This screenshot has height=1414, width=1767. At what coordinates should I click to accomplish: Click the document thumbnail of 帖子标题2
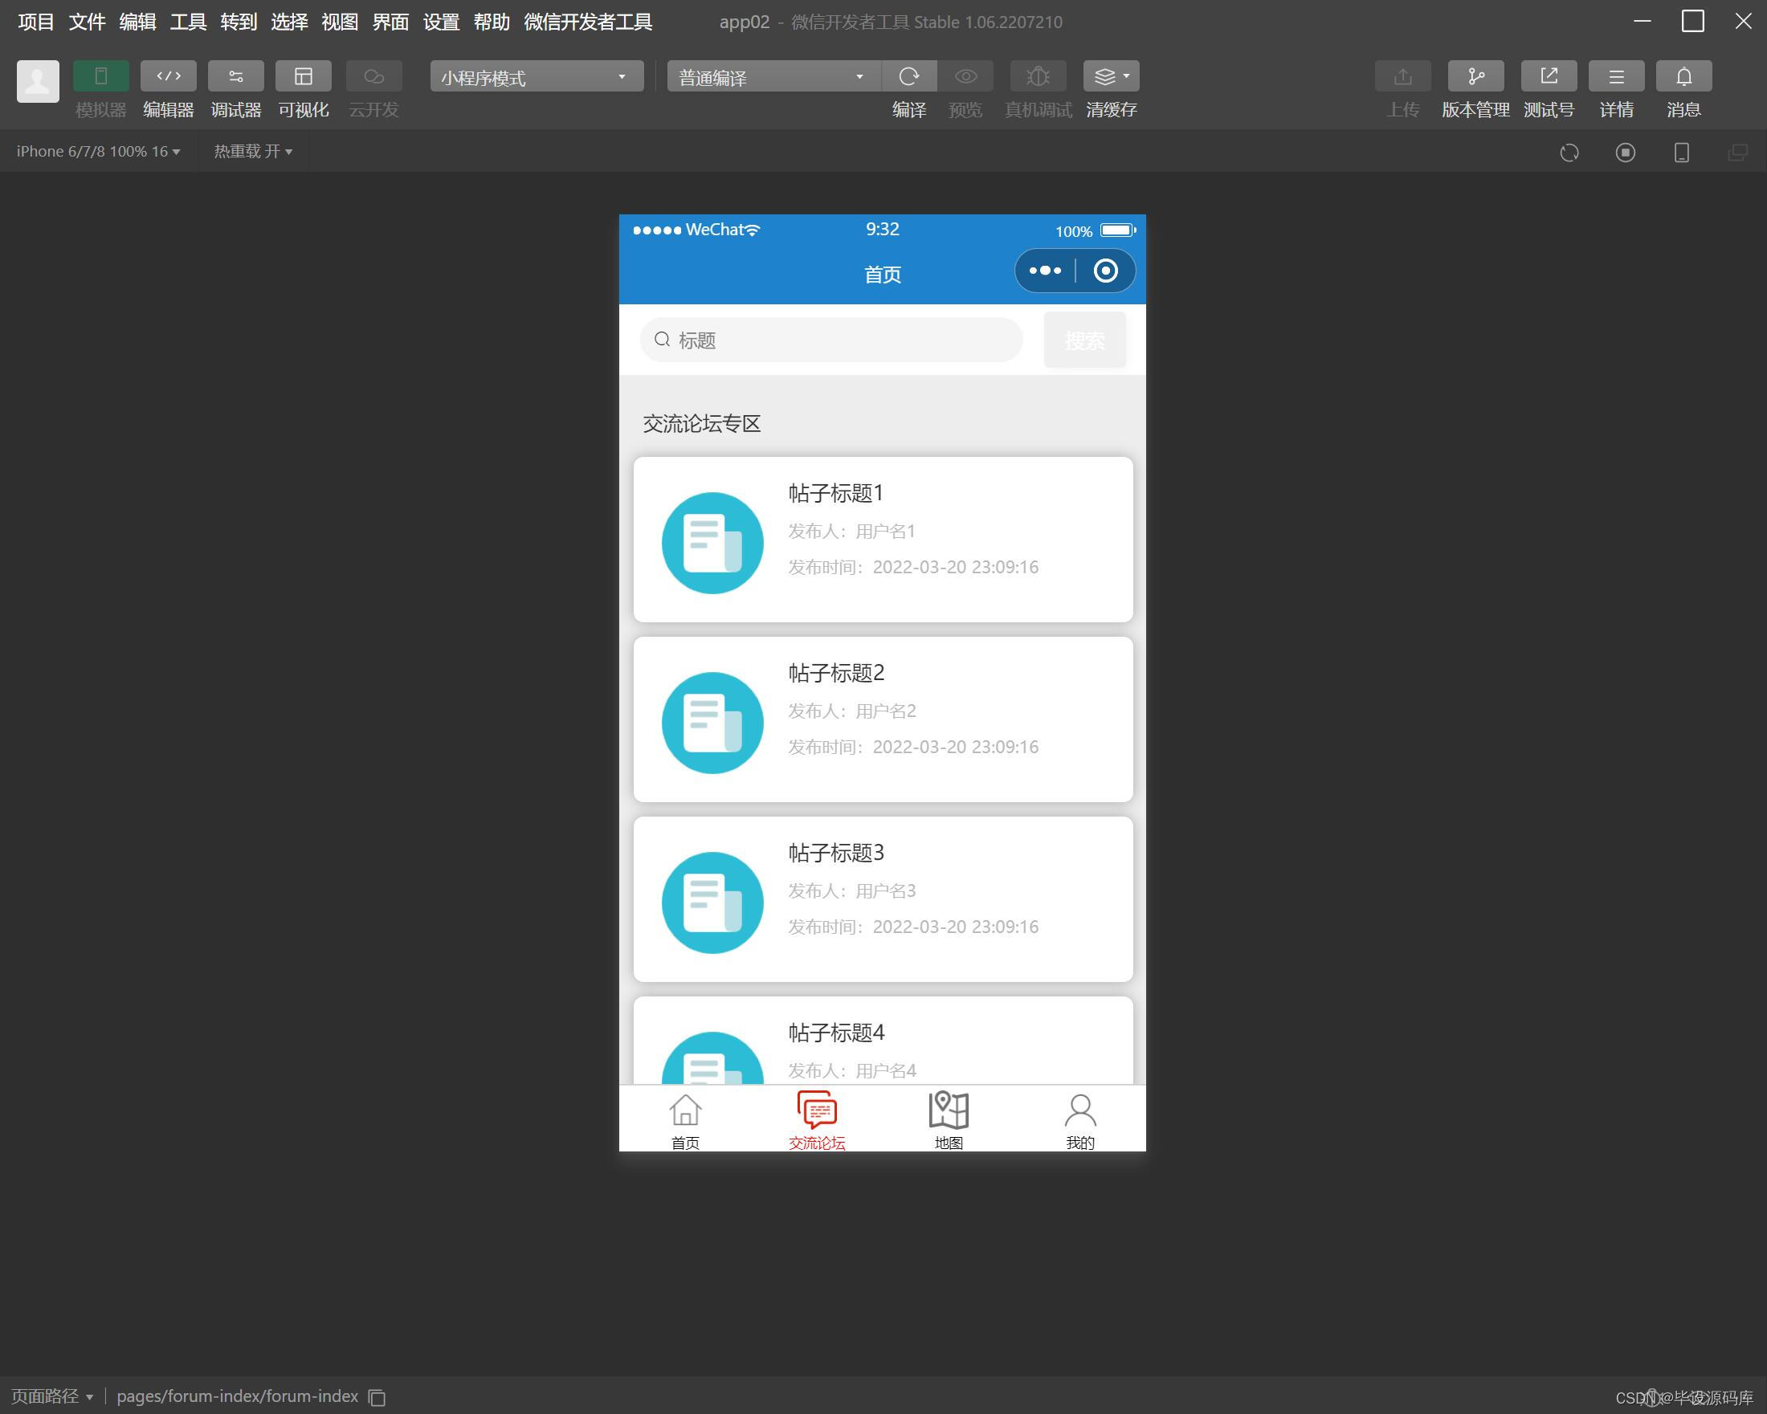click(712, 723)
